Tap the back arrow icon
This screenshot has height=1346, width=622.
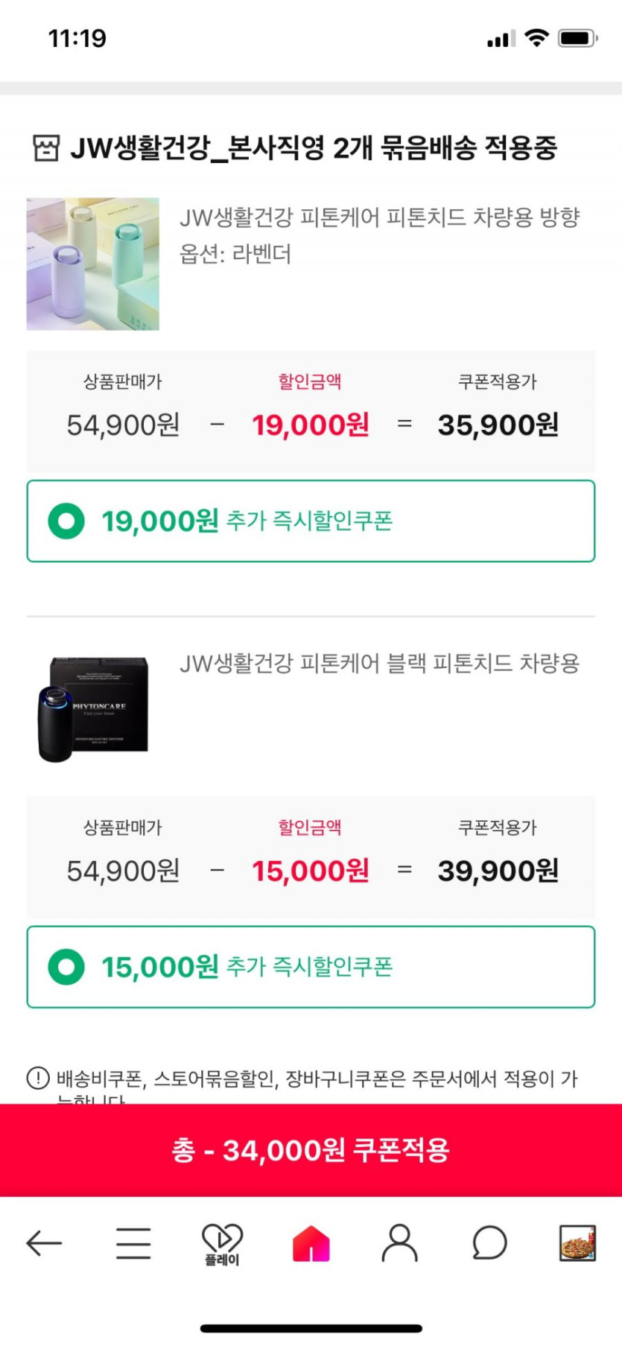(x=44, y=1242)
